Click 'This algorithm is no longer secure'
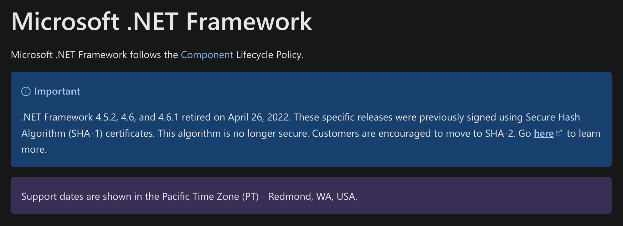This screenshot has height=226, width=623. tap(233, 134)
